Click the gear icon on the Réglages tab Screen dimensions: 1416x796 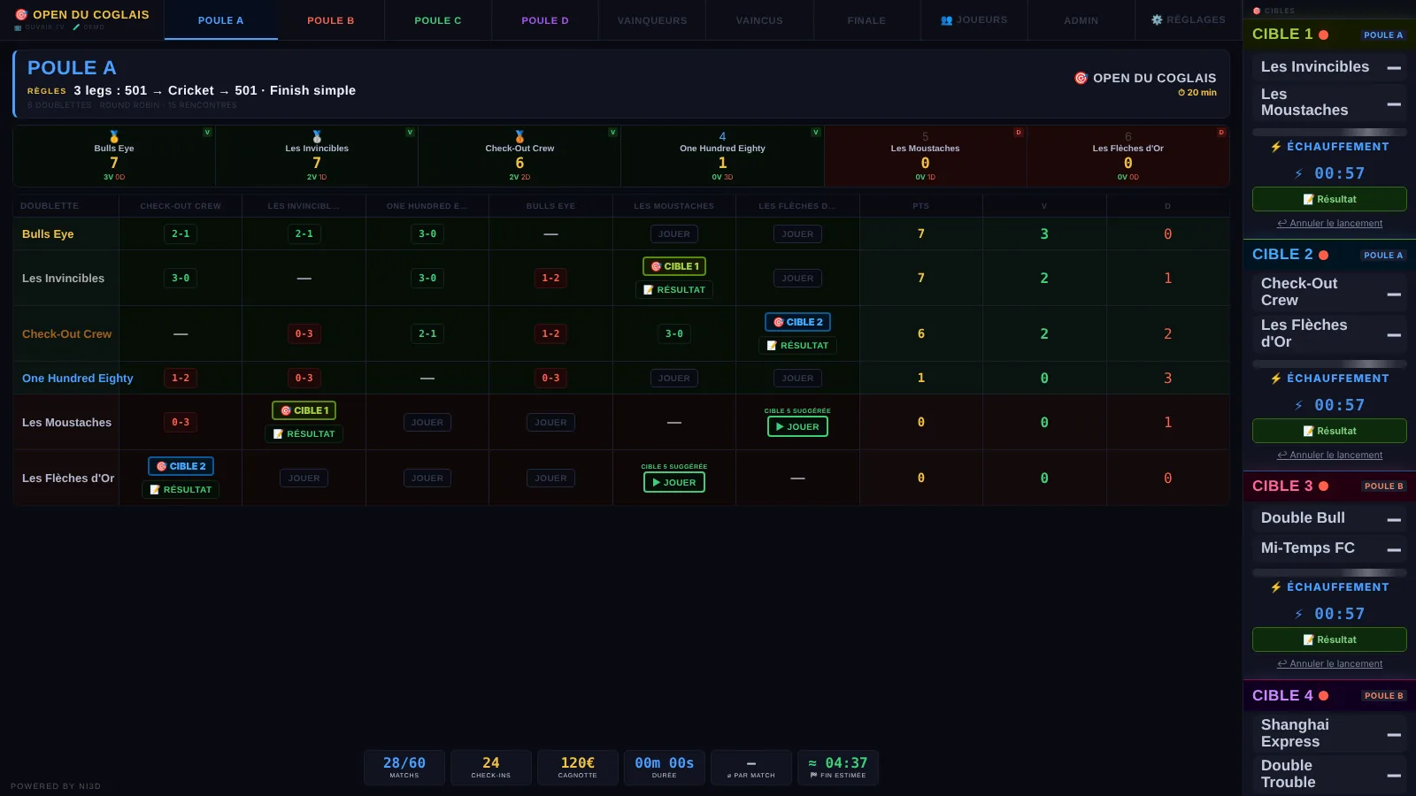[1157, 19]
